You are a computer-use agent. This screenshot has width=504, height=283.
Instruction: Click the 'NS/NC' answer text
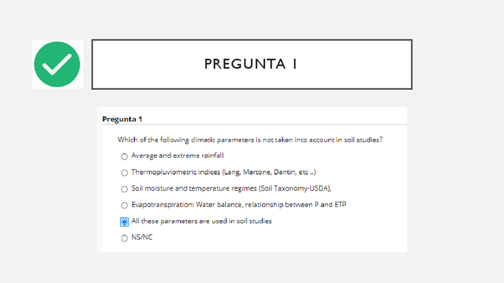click(x=142, y=238)
